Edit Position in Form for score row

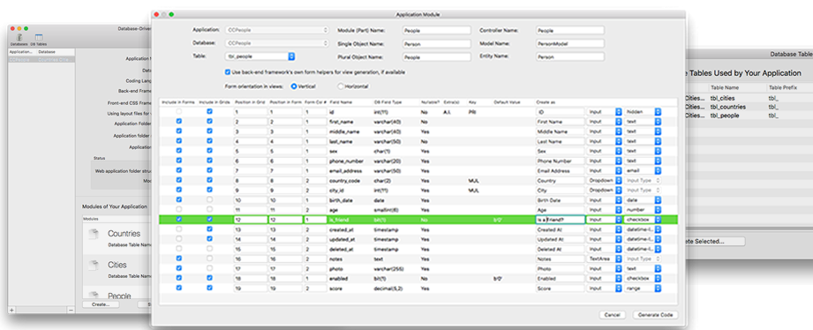pos(285,288)
